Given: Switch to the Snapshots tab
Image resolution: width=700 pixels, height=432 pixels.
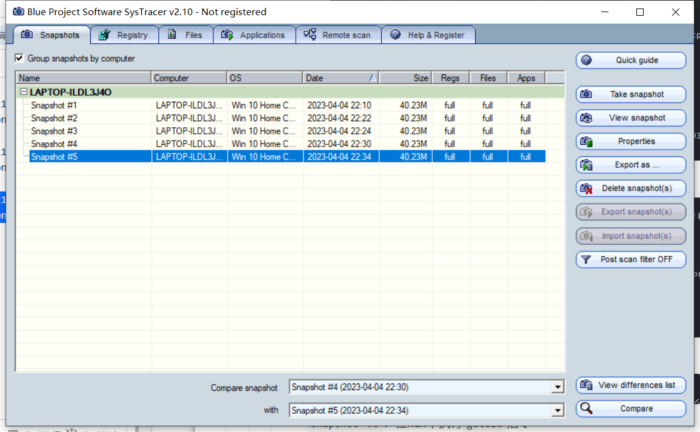Looking at the screenshot, I should pyautogui.click(x=52, y=35).
